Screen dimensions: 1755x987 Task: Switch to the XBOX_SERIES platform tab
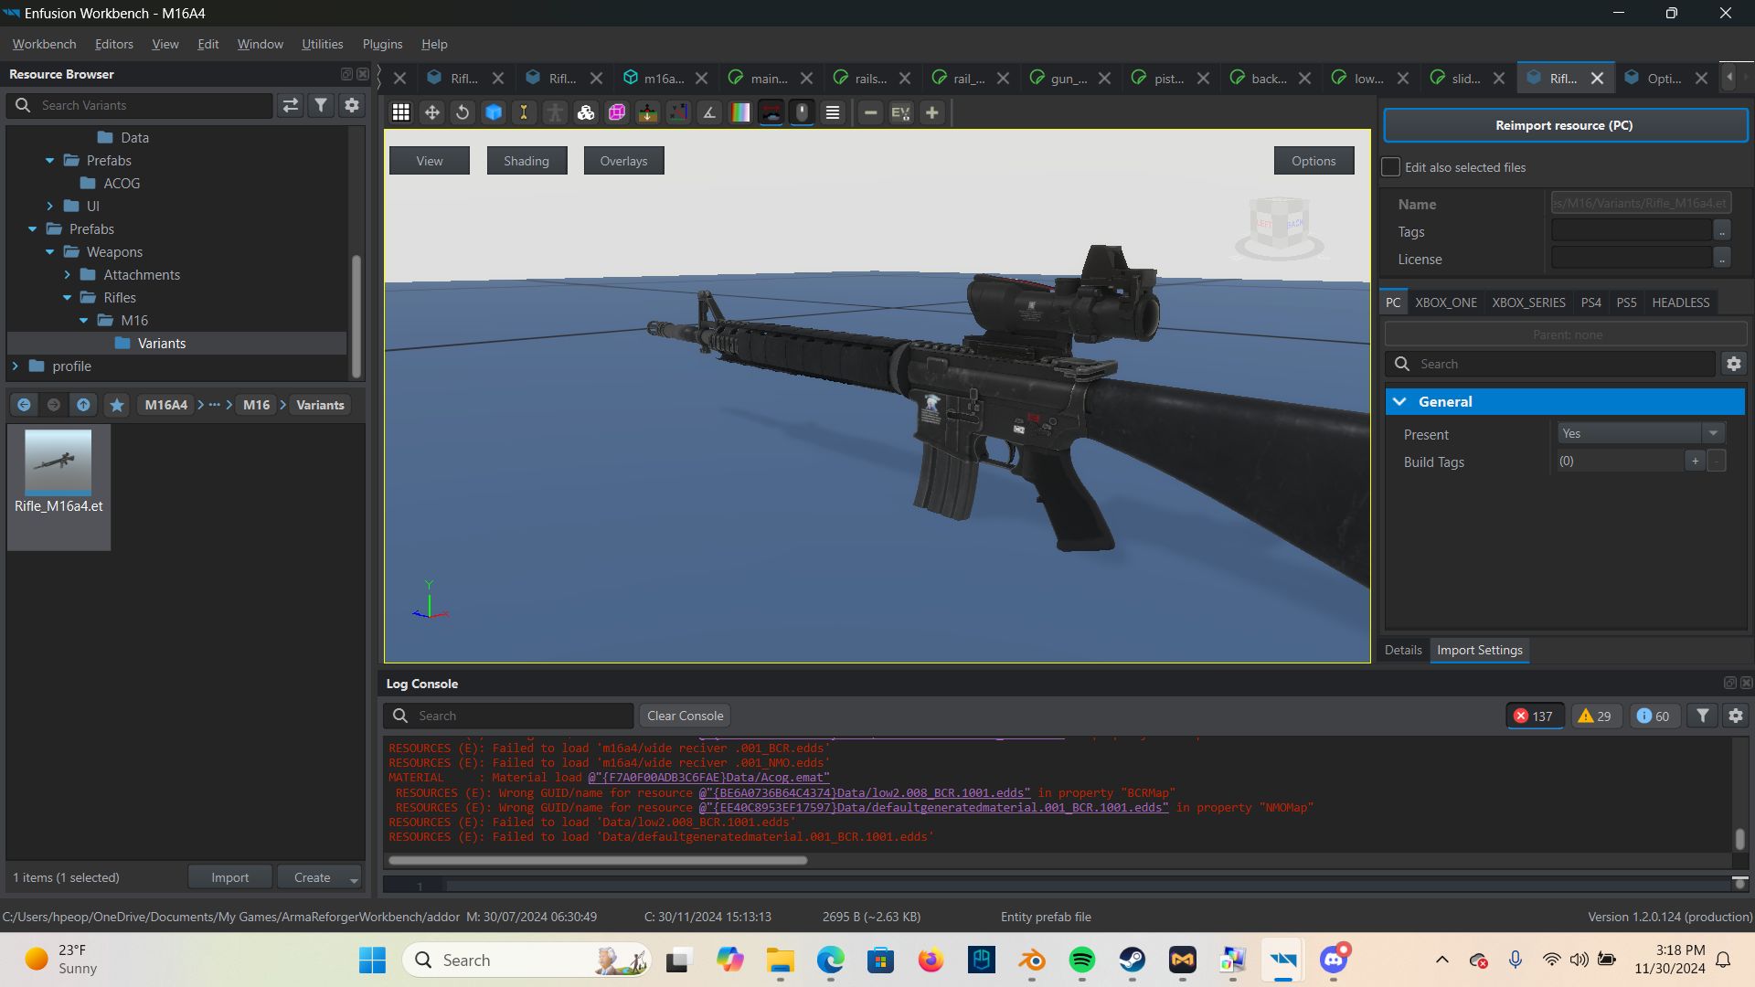point(1527,302)
